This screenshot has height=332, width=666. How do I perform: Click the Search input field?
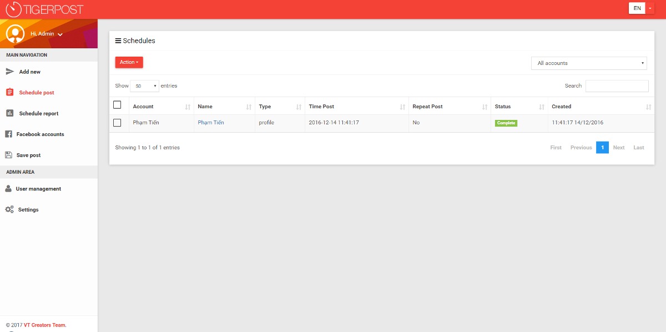(617, 86)
